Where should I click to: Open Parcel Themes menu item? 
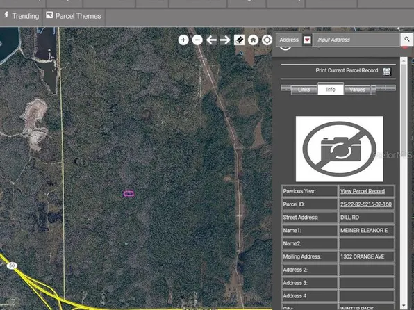74,17
